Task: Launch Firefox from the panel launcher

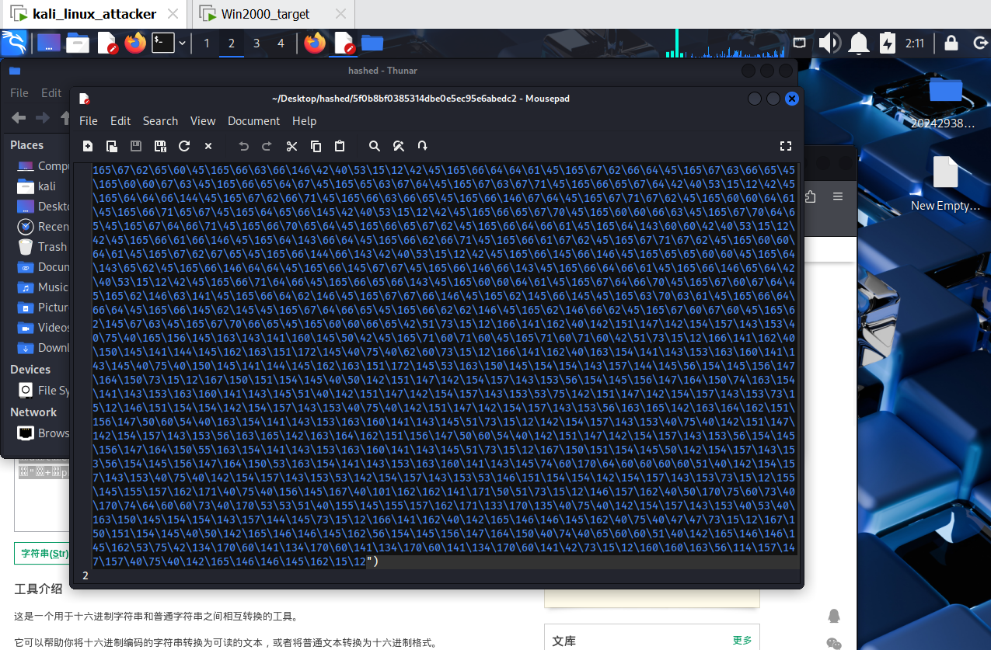Action: click(135, 43)
